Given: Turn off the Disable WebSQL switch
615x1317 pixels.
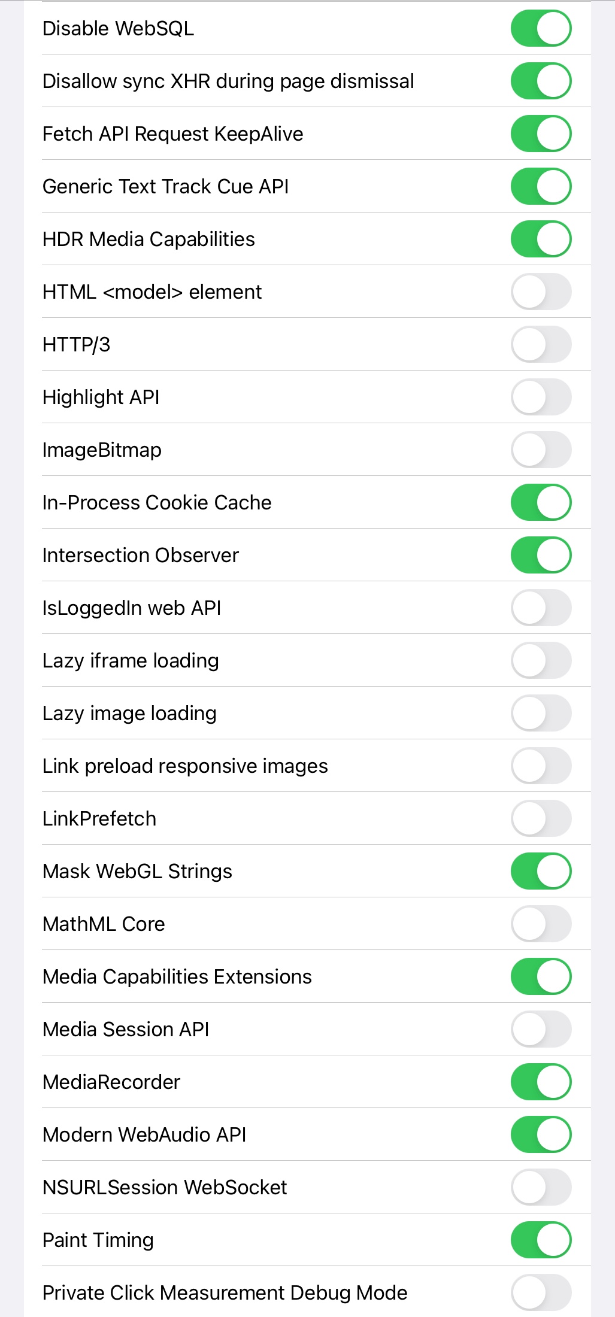Looking at the screenshot, I should 541,28.
